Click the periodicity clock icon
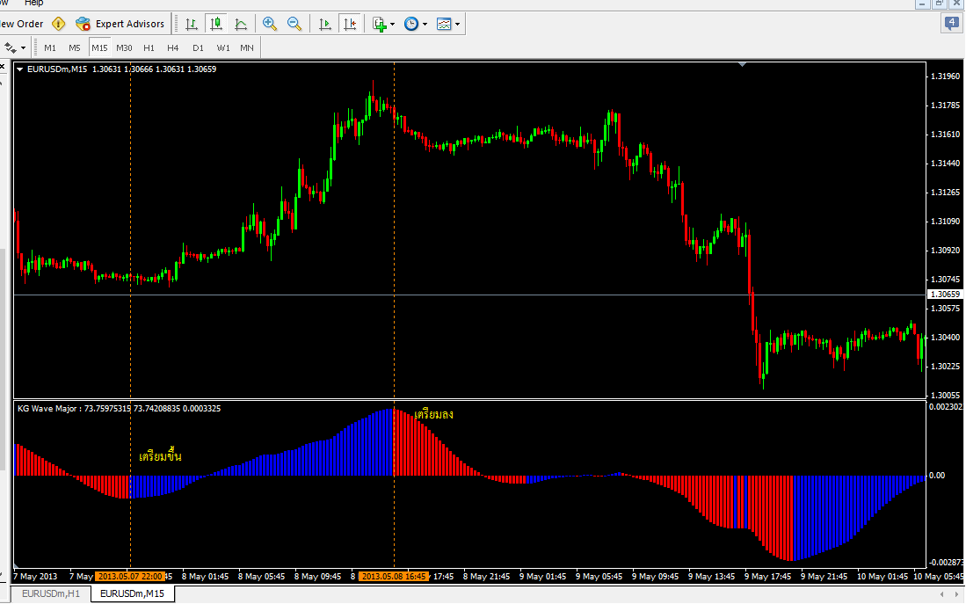This screenshot has height=604, width=966. [x=410, y=24]
